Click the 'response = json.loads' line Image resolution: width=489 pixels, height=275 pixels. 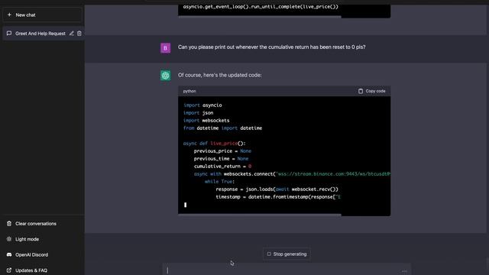(277, 189)
